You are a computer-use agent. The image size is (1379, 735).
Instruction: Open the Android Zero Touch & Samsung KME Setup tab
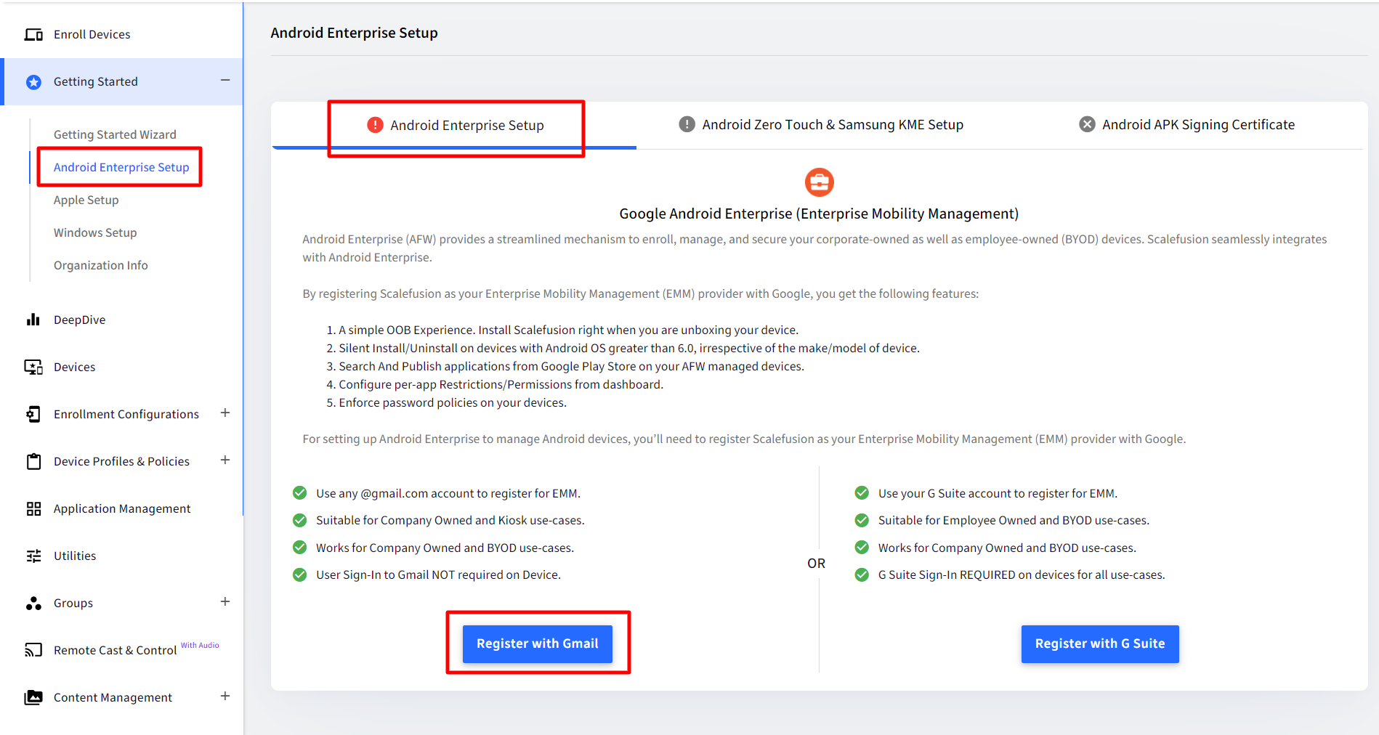(821, 124)
